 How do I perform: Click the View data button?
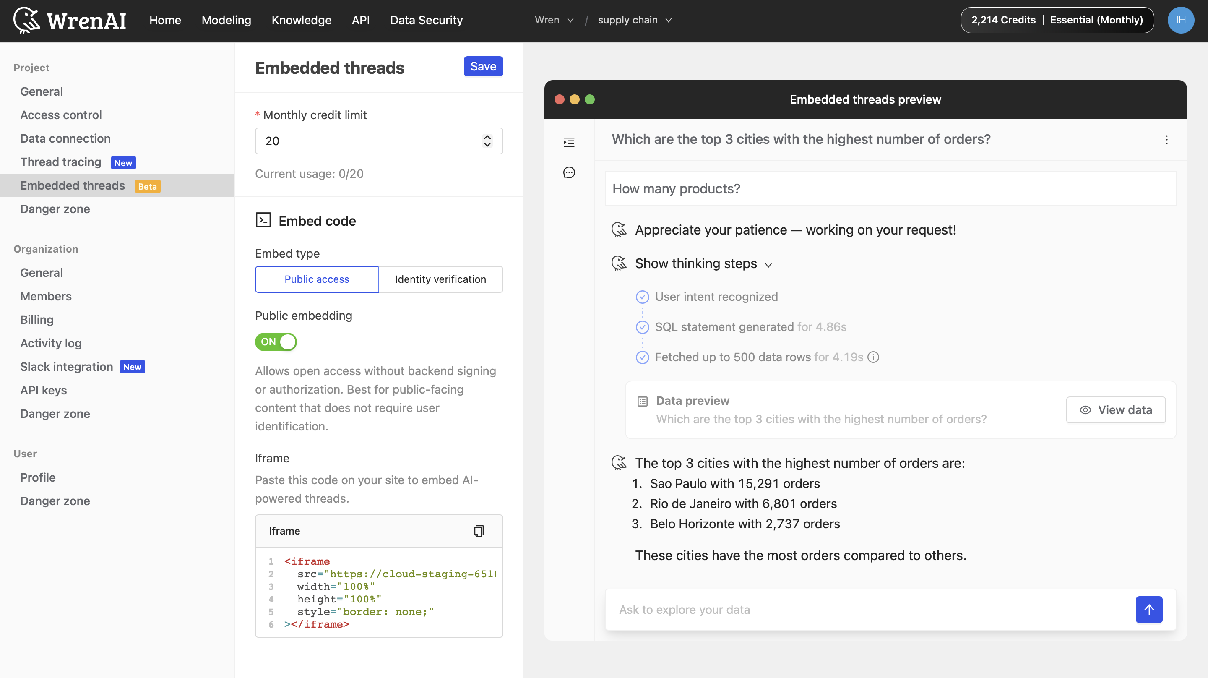(x=1116, y=409)
